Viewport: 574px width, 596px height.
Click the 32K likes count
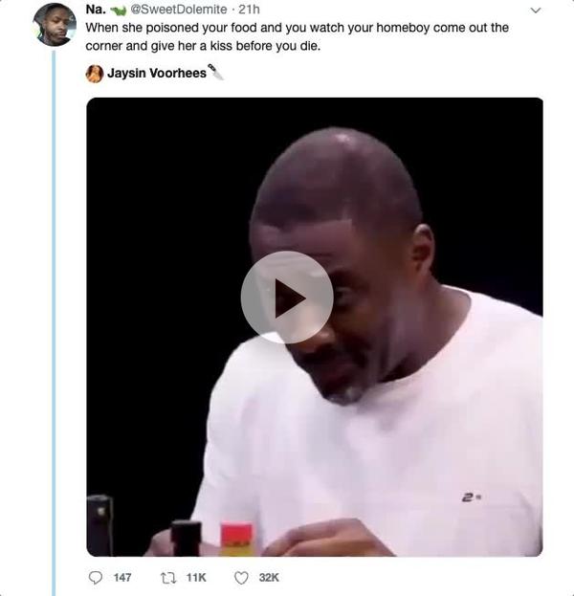[x=269, y=578]
